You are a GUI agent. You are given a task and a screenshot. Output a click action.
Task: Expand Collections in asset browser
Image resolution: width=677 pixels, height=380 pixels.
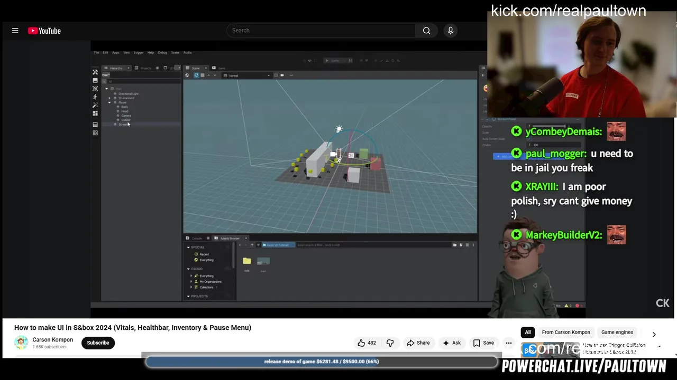click(191, 287)
